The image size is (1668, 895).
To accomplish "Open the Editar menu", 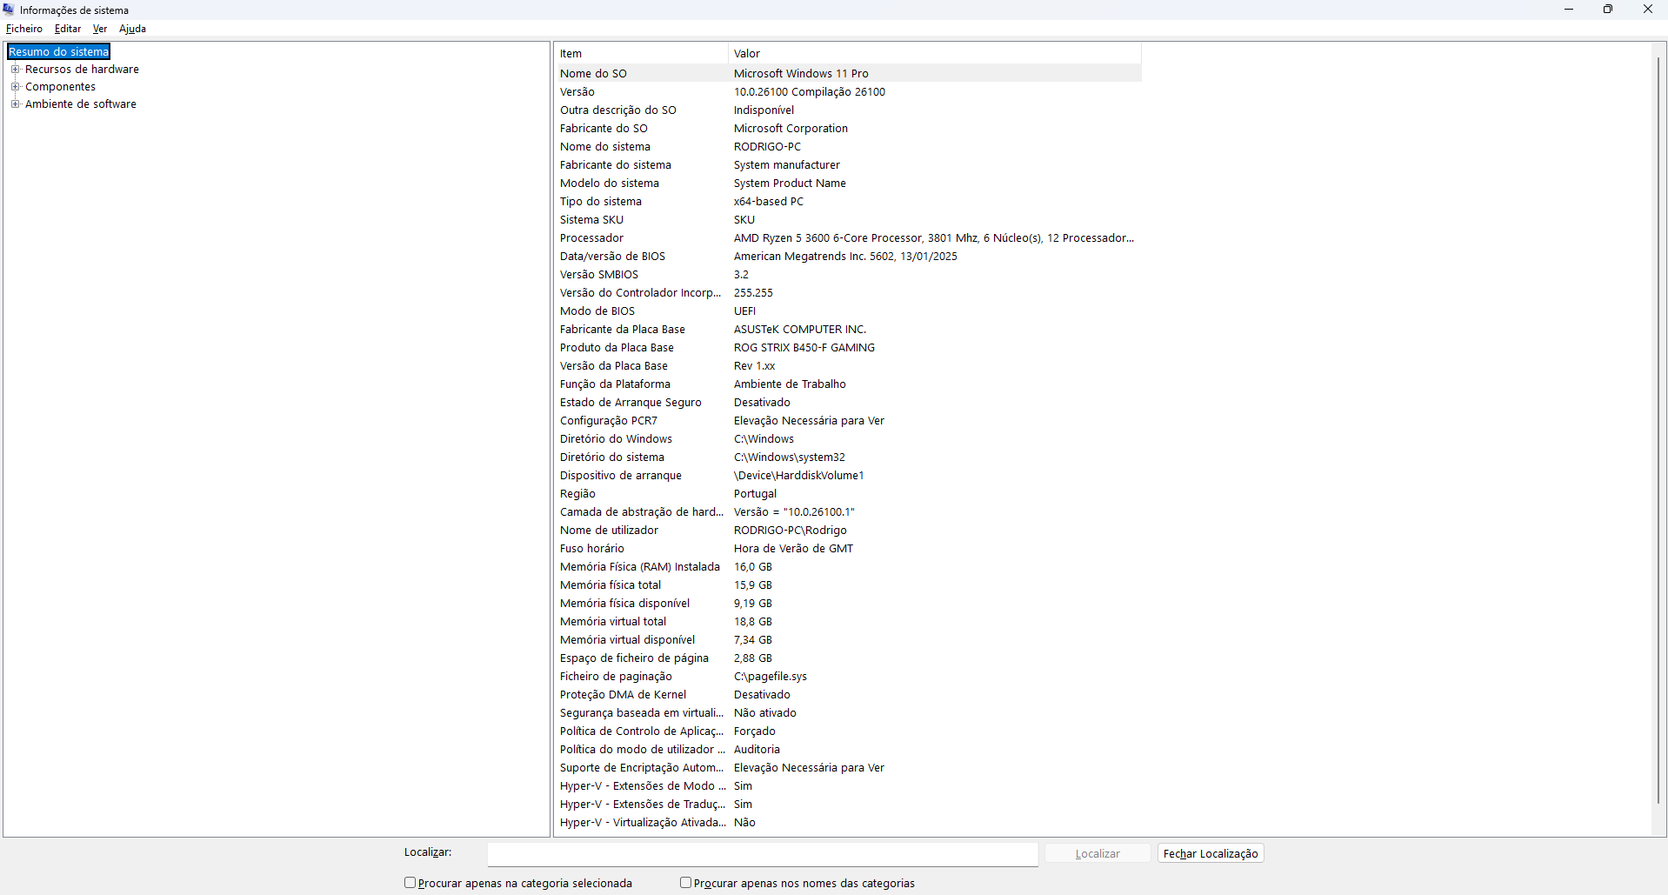I will 68,29.
